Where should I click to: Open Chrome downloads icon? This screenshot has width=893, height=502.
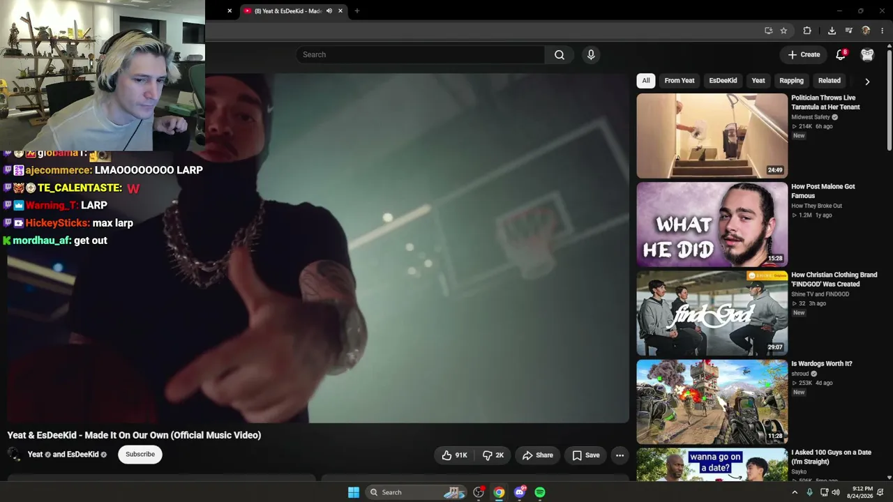coord(832,31)
